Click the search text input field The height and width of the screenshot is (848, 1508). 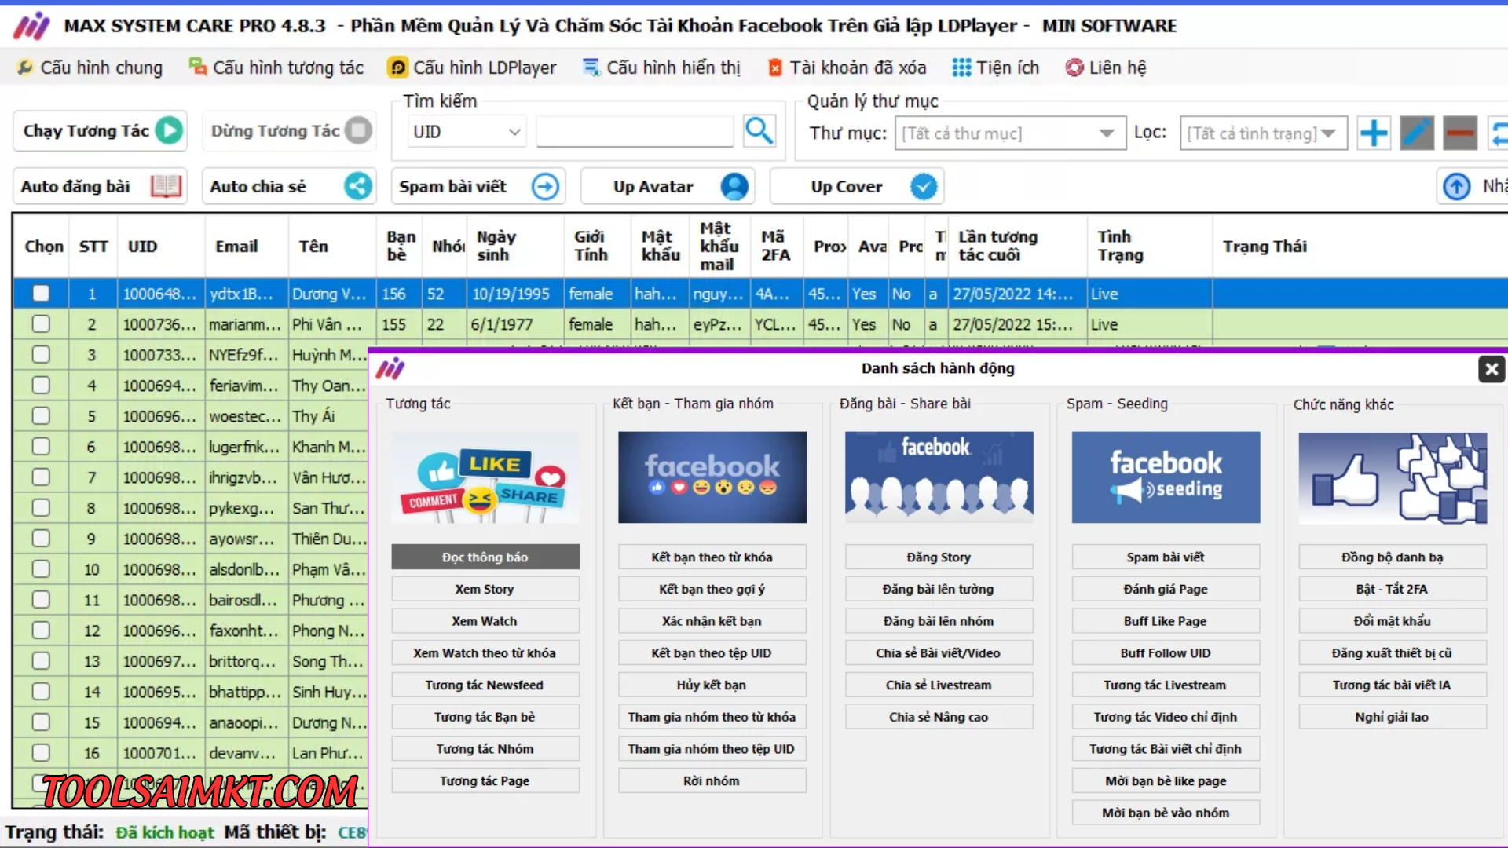[x=635, y=132]
